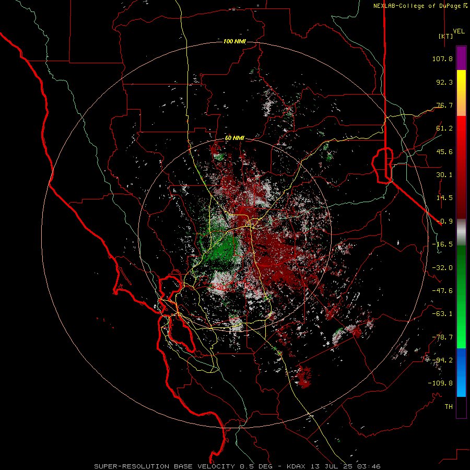Image resolution: width=470 pixels, height=470 pixels.
Task: Select the -47.6 scale value
Action: [x=442, y=291]
